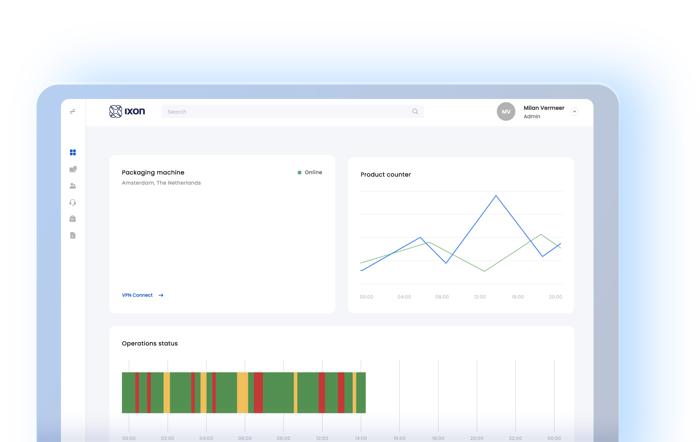This screenshot has width=700, height=442.
Task: Select the devices icon in the sidebar
Action: 73,169
